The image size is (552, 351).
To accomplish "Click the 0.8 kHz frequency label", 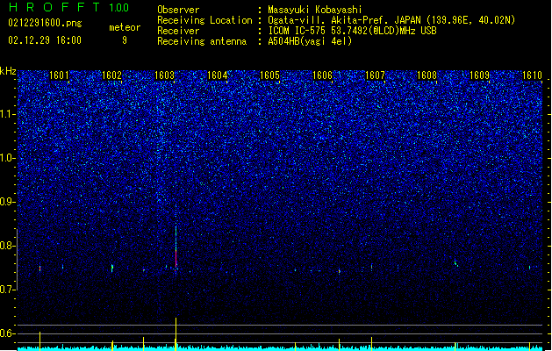I will 8,246.
